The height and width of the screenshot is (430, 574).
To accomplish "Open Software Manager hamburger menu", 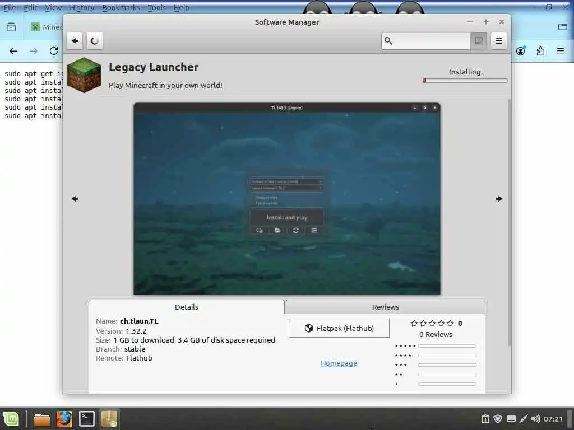I will [498, 40].
